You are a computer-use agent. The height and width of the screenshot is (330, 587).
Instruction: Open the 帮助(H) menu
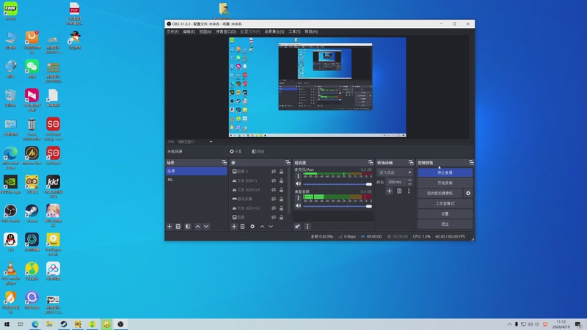[311, 32]
